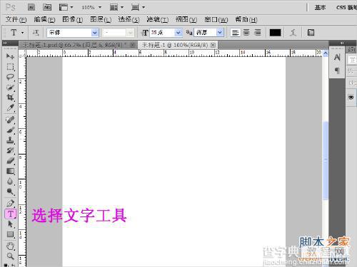The height and width of the screenshot is (267, 357).
Task: Open the 窗口(W) menu
Action: coord(216,19)
